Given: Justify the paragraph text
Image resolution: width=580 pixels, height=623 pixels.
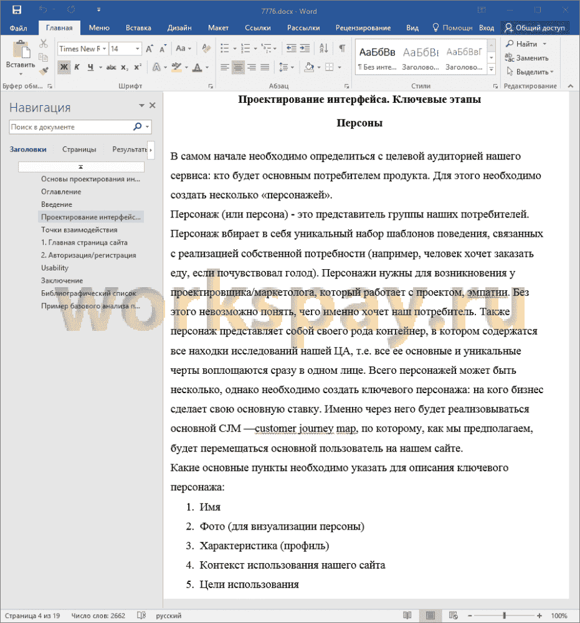Looking at the screenshot, I should (x=265, y=67).
